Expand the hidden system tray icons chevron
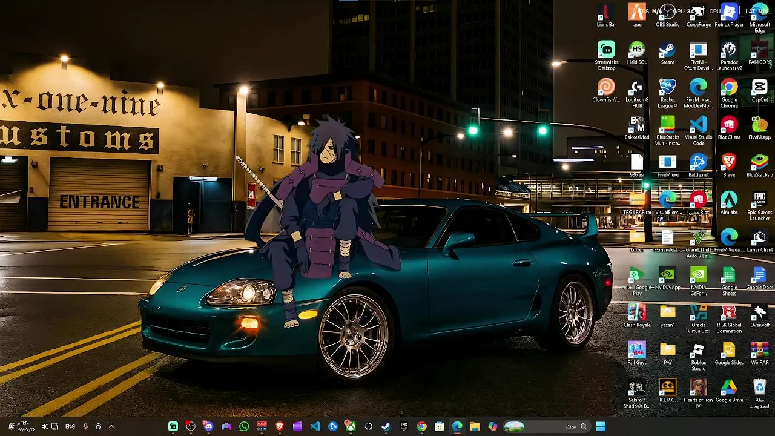This screenshot has height=436, width=775. pyautogui.click(x=111, y=426)
